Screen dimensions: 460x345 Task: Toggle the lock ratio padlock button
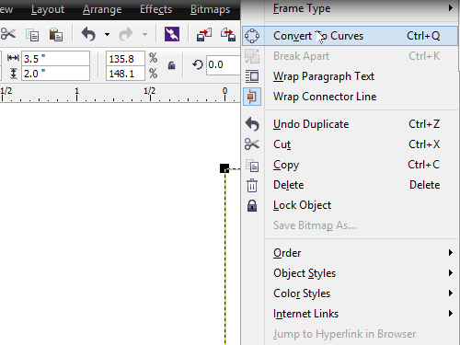point(171,65)
